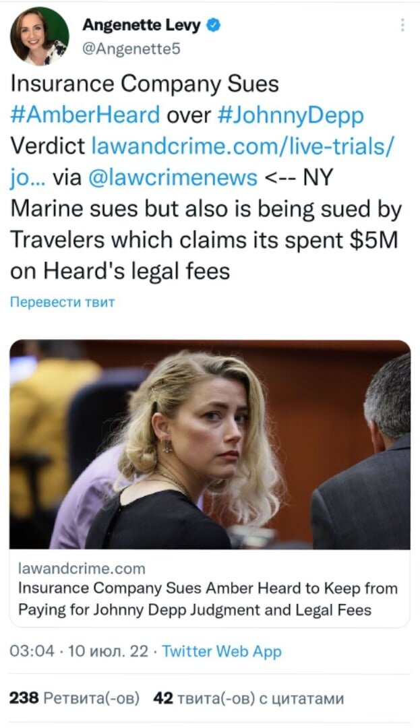This screenshot has height=728, width=420.
Task: Click the lawandcrime.com card domain
Action: click(x=82, y=568)
